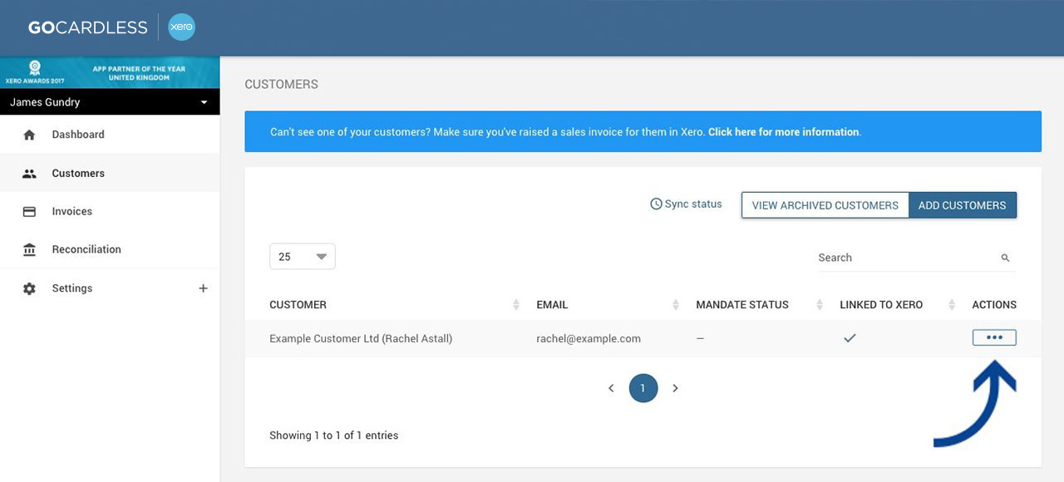Click the Actions column header
Image resolution: width=1064 pixels, height=482 pixels.
[x=994, y=305]
